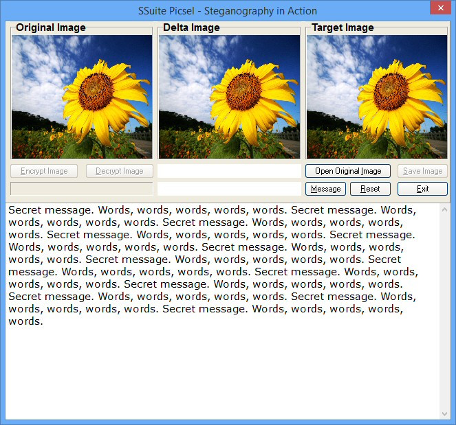
Task: Click the Reset button
Action: tap(370, 189)
